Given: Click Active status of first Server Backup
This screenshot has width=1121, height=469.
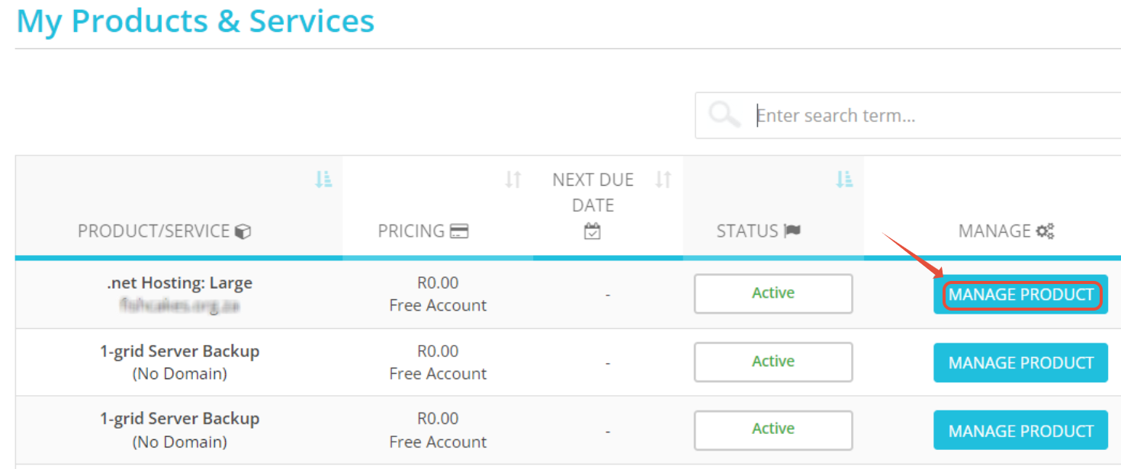Looking at the screenshot, I should click(773, 362).
